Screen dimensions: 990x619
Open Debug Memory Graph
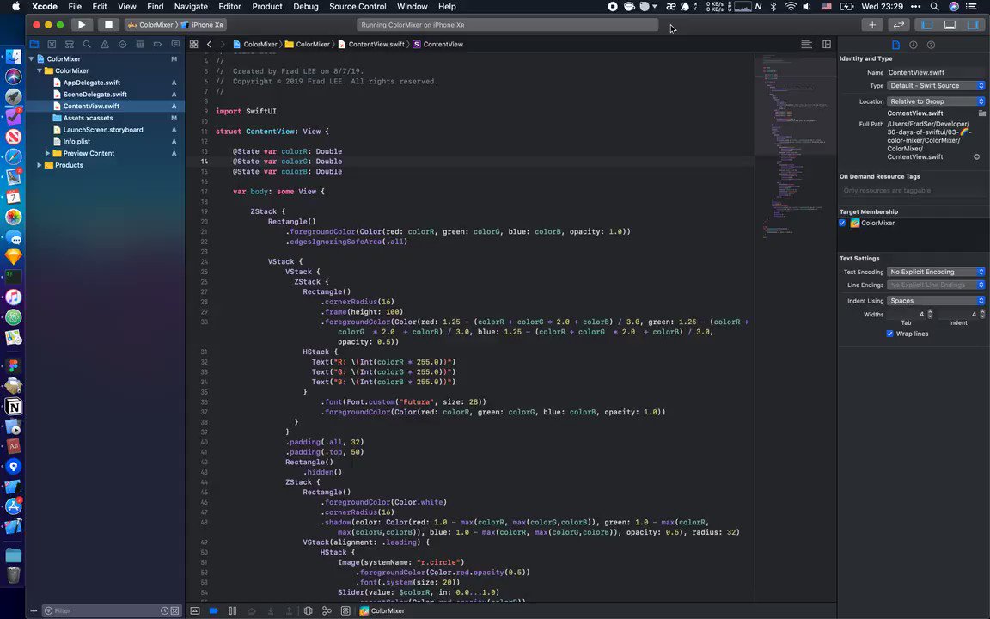[x=327, y=610]
